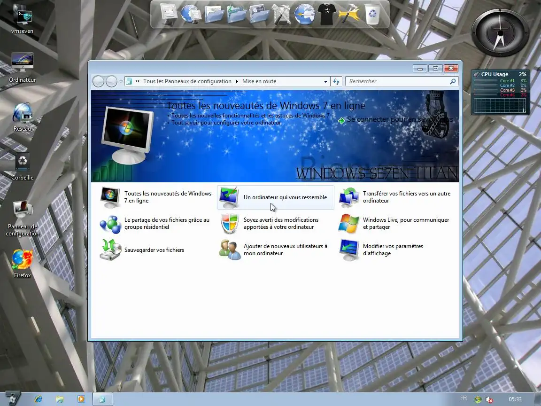Click the monitor icon for Windows novelties
The width and height of the screenshot is (541, 406).
[110, 197]
